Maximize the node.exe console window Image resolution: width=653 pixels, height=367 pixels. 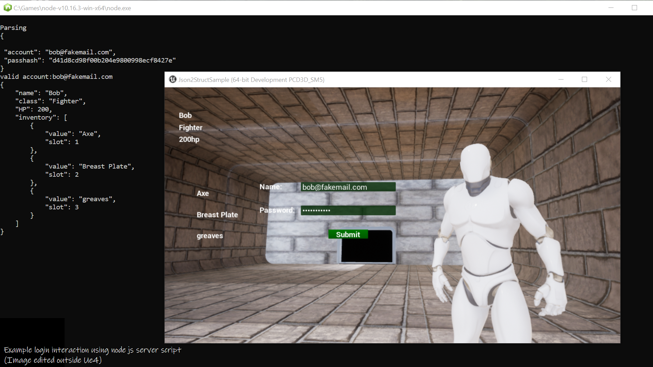(634, 7)
